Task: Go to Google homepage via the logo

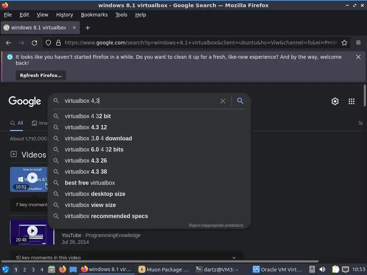Action: 25,101
